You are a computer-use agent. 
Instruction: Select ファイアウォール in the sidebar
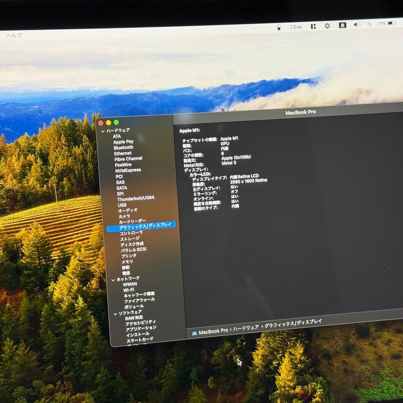(139, 300)
